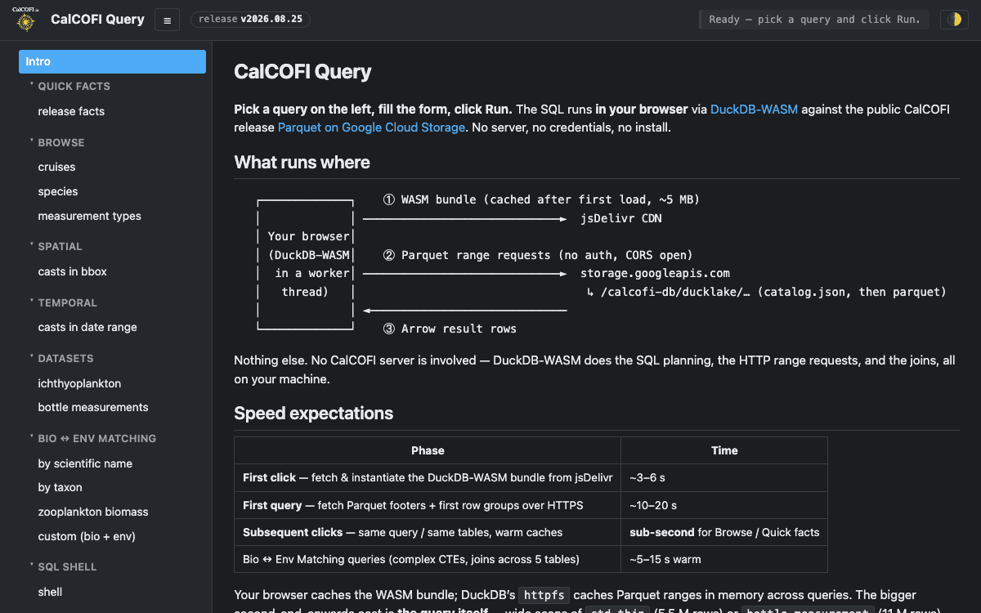The width and height of the screenshot is (981, 613).
Task: Click the 'Time' table header
Action: coord(724,450)
